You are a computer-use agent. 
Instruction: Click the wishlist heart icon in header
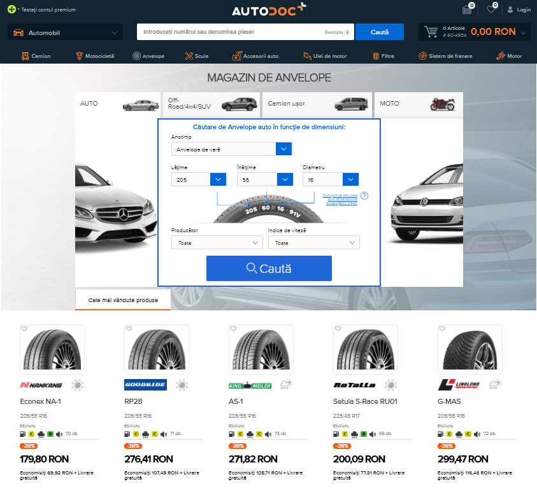click(490, 10)
